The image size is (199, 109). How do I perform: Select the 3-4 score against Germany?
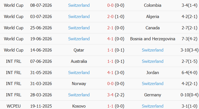point(110,95)
